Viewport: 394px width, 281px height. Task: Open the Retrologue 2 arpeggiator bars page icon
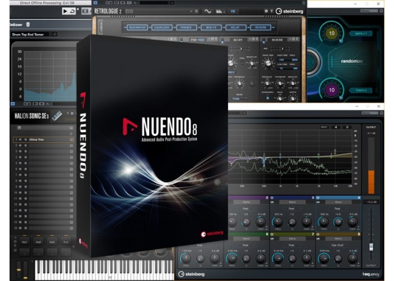click(x=220, y=11)
